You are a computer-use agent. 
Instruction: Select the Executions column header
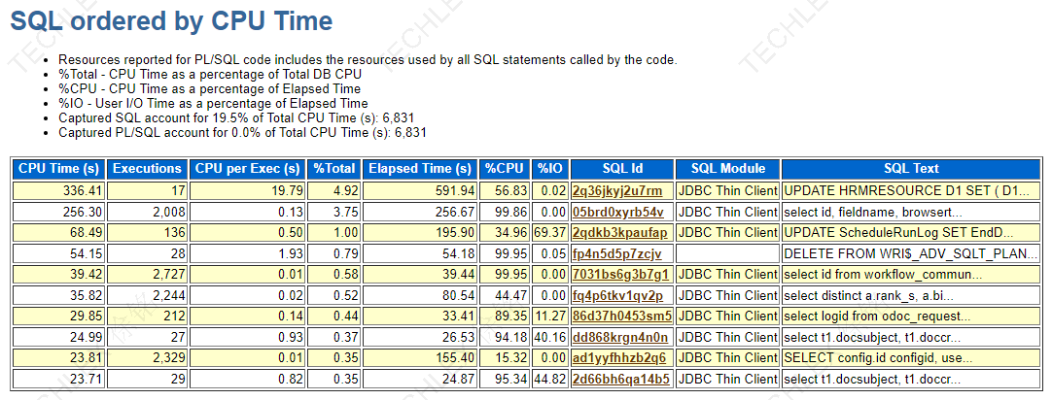tap(148, 169)
